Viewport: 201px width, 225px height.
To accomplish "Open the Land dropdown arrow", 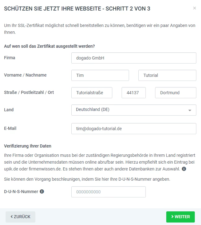I will (190, 110).
